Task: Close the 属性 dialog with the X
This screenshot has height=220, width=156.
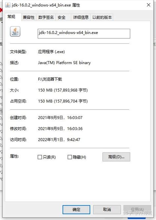Action: pos(148,5)
